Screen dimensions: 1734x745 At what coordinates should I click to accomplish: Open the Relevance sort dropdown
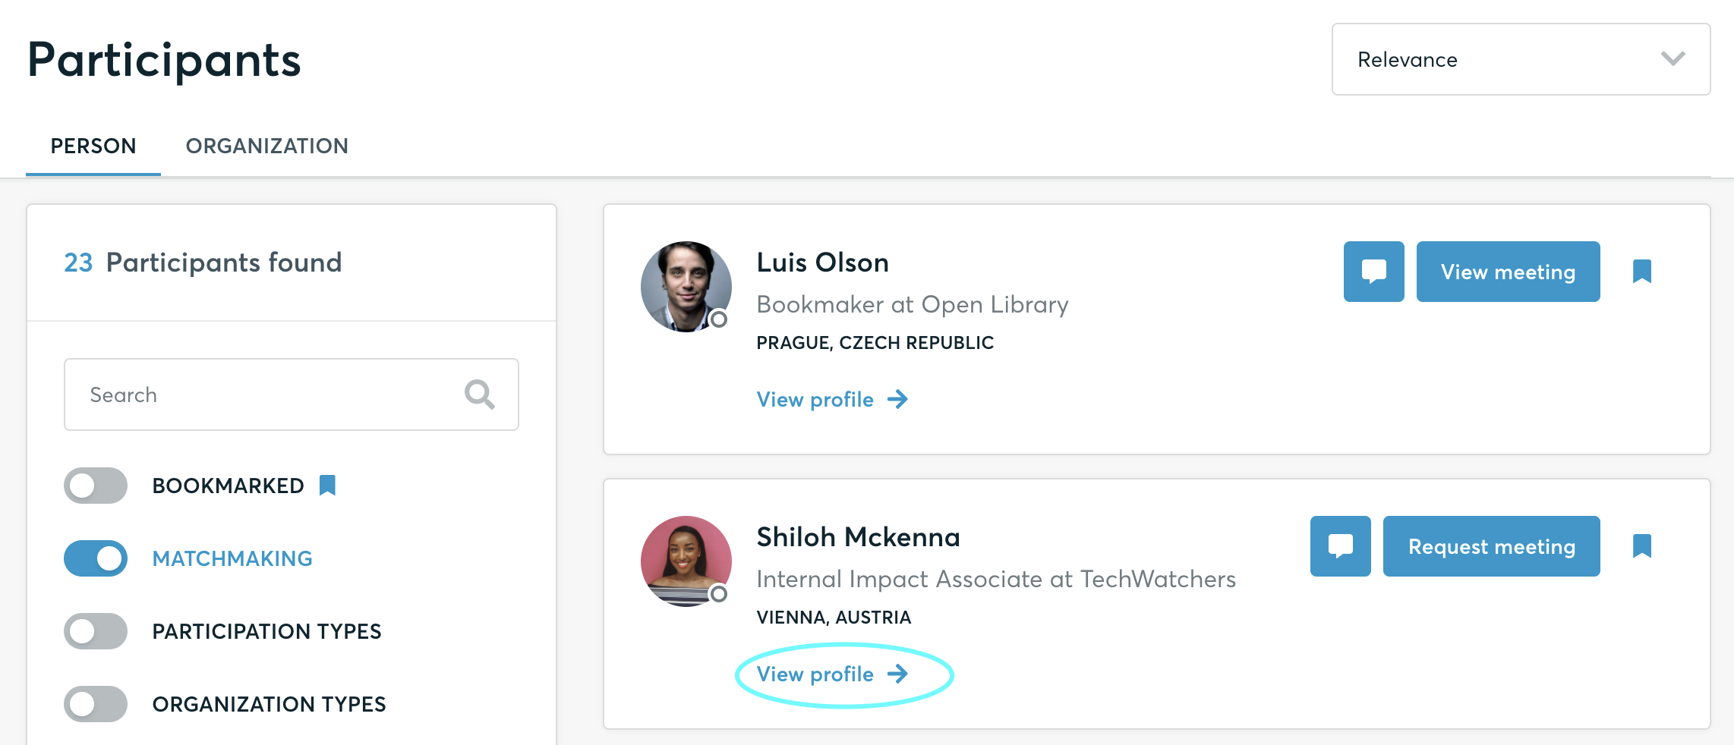pyautogui.click(x=1521, y=59)
